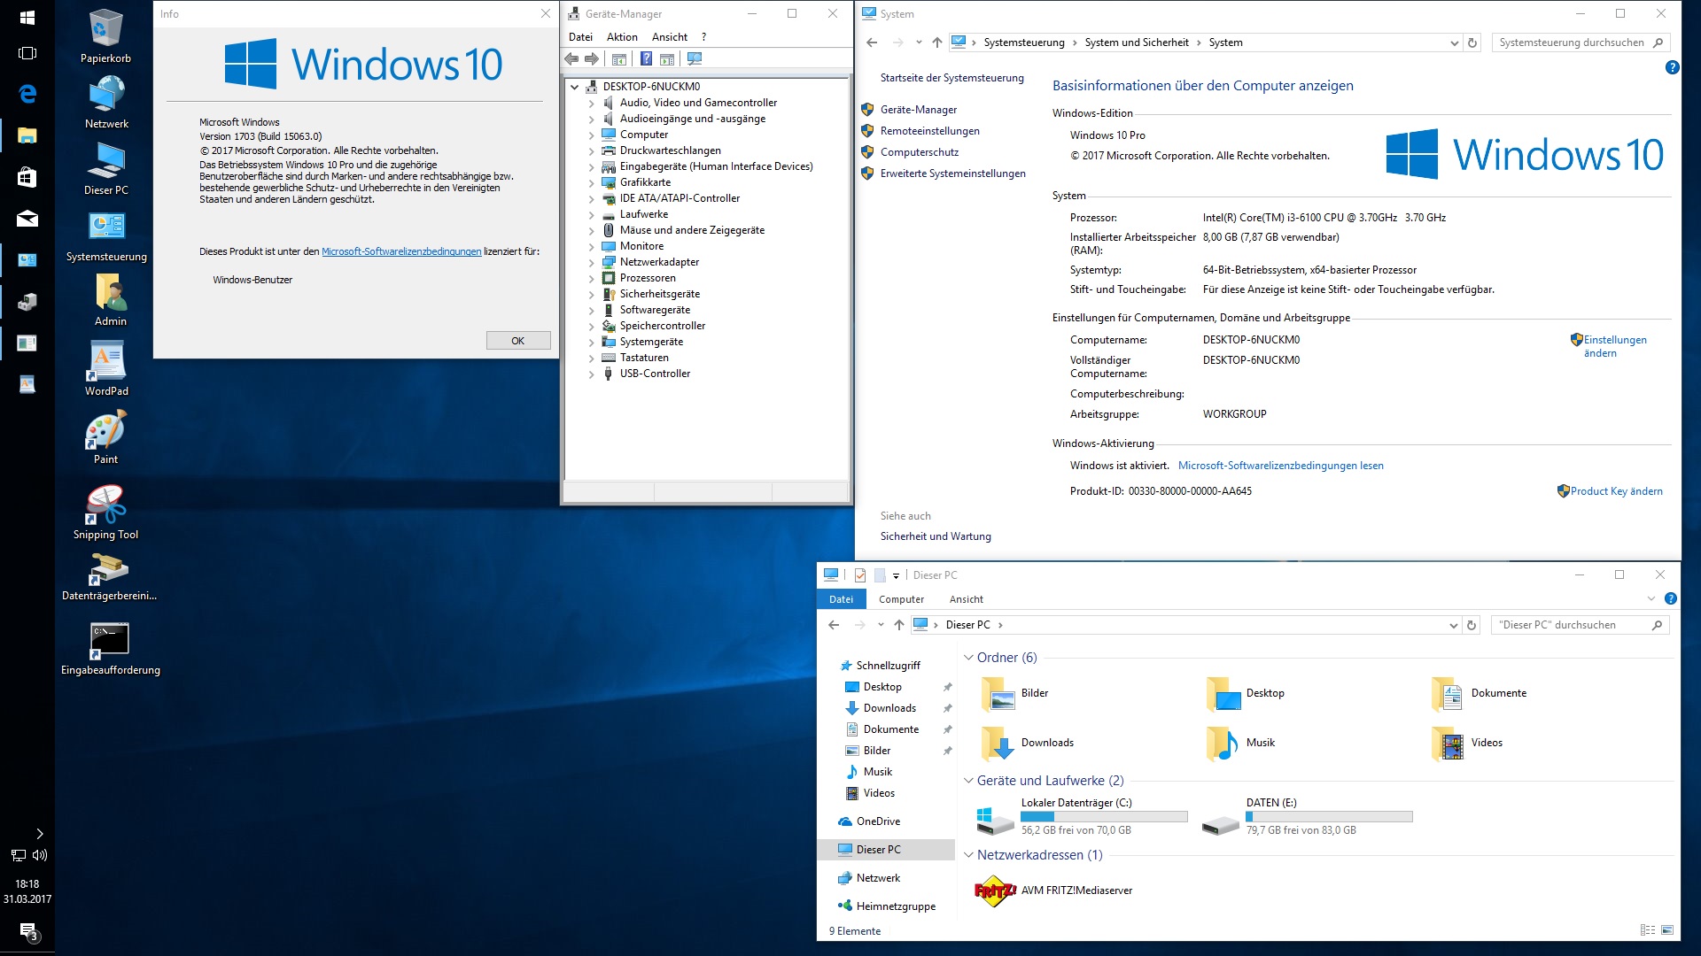This screenshot has height=956, width=1701.
Task: Open the Aktion menu in Geräte-Manager
Action: [x=621, y=37]
